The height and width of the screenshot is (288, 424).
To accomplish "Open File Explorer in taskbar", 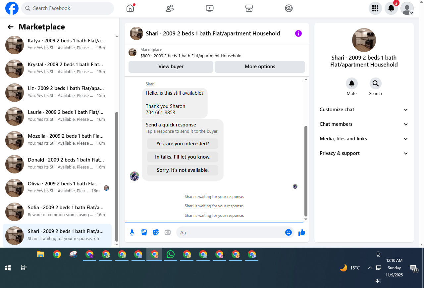I will [x=40, y=254].
